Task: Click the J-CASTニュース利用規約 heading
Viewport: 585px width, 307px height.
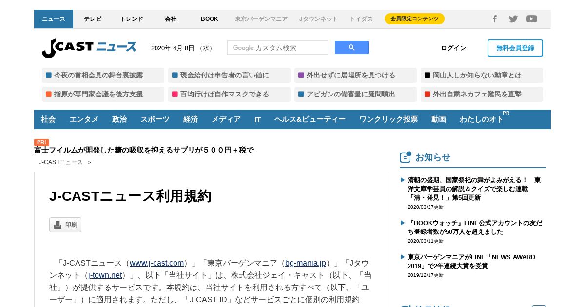Action: (130, 196)
